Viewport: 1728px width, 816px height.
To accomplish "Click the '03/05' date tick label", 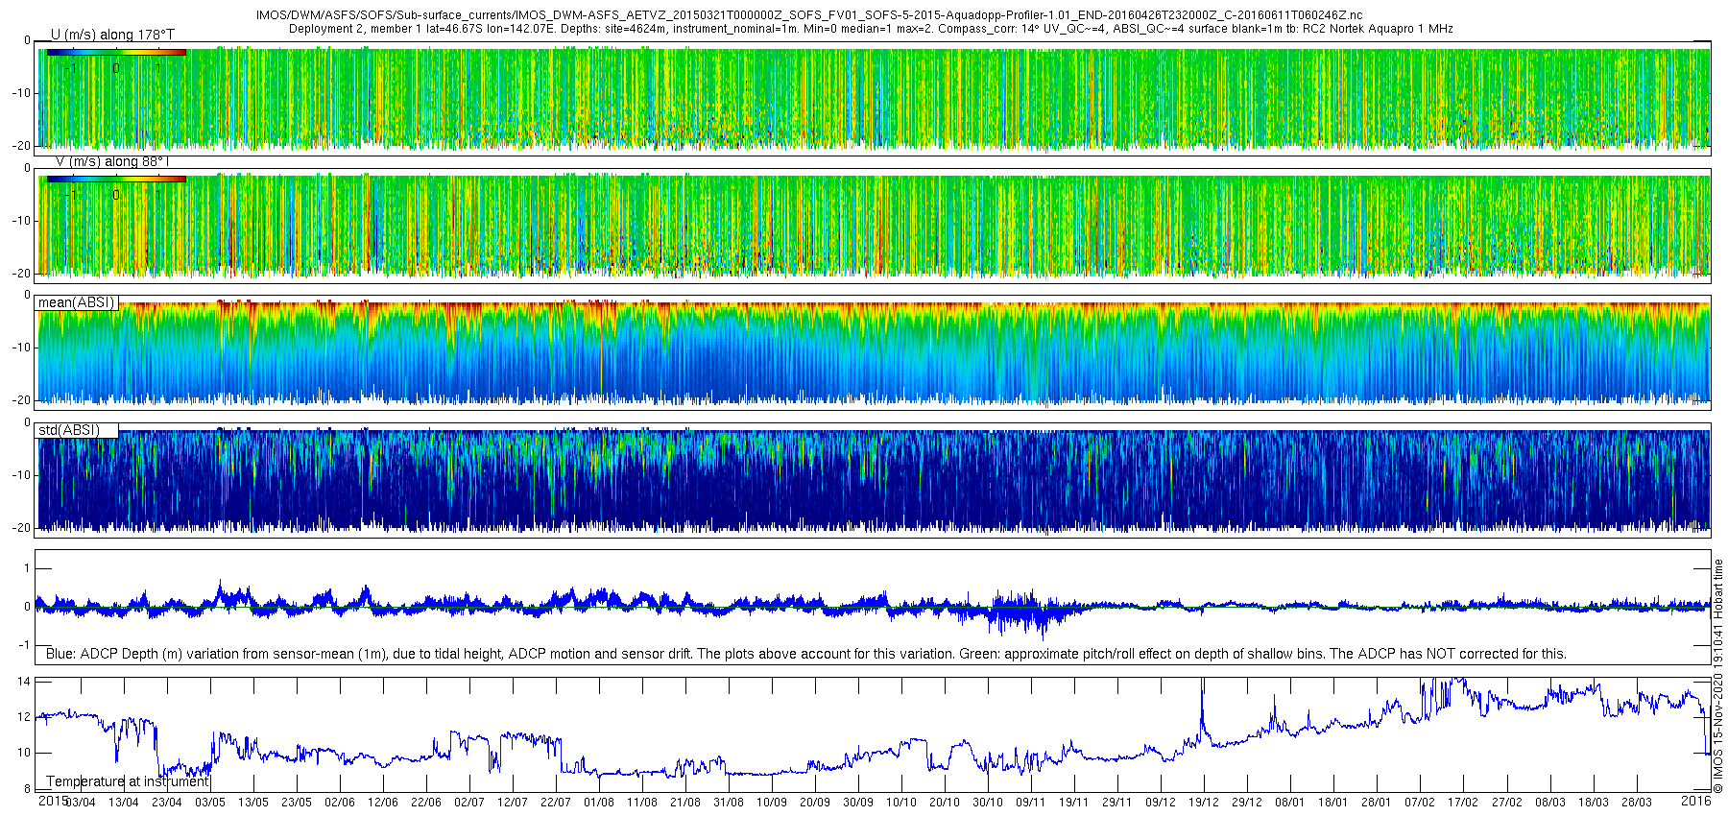I will click(x=210, y=803).
